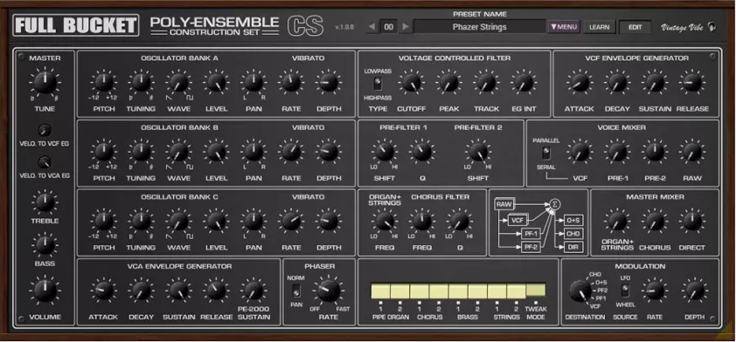Click the VCF Peak knob

[x=448, y=83]
